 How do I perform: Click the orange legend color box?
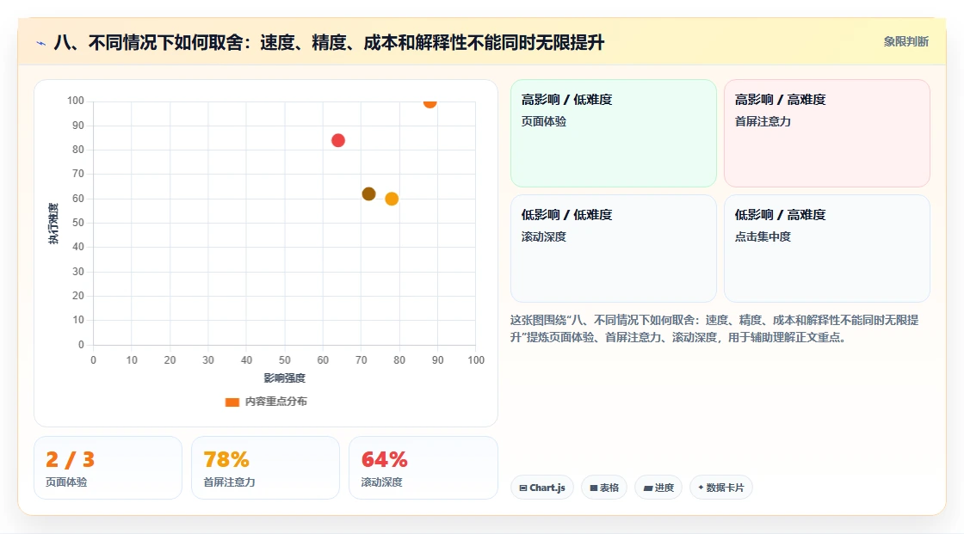(232, 402)
